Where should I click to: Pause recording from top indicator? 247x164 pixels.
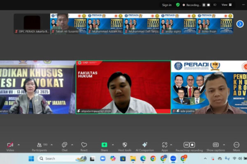pos(204,5)
